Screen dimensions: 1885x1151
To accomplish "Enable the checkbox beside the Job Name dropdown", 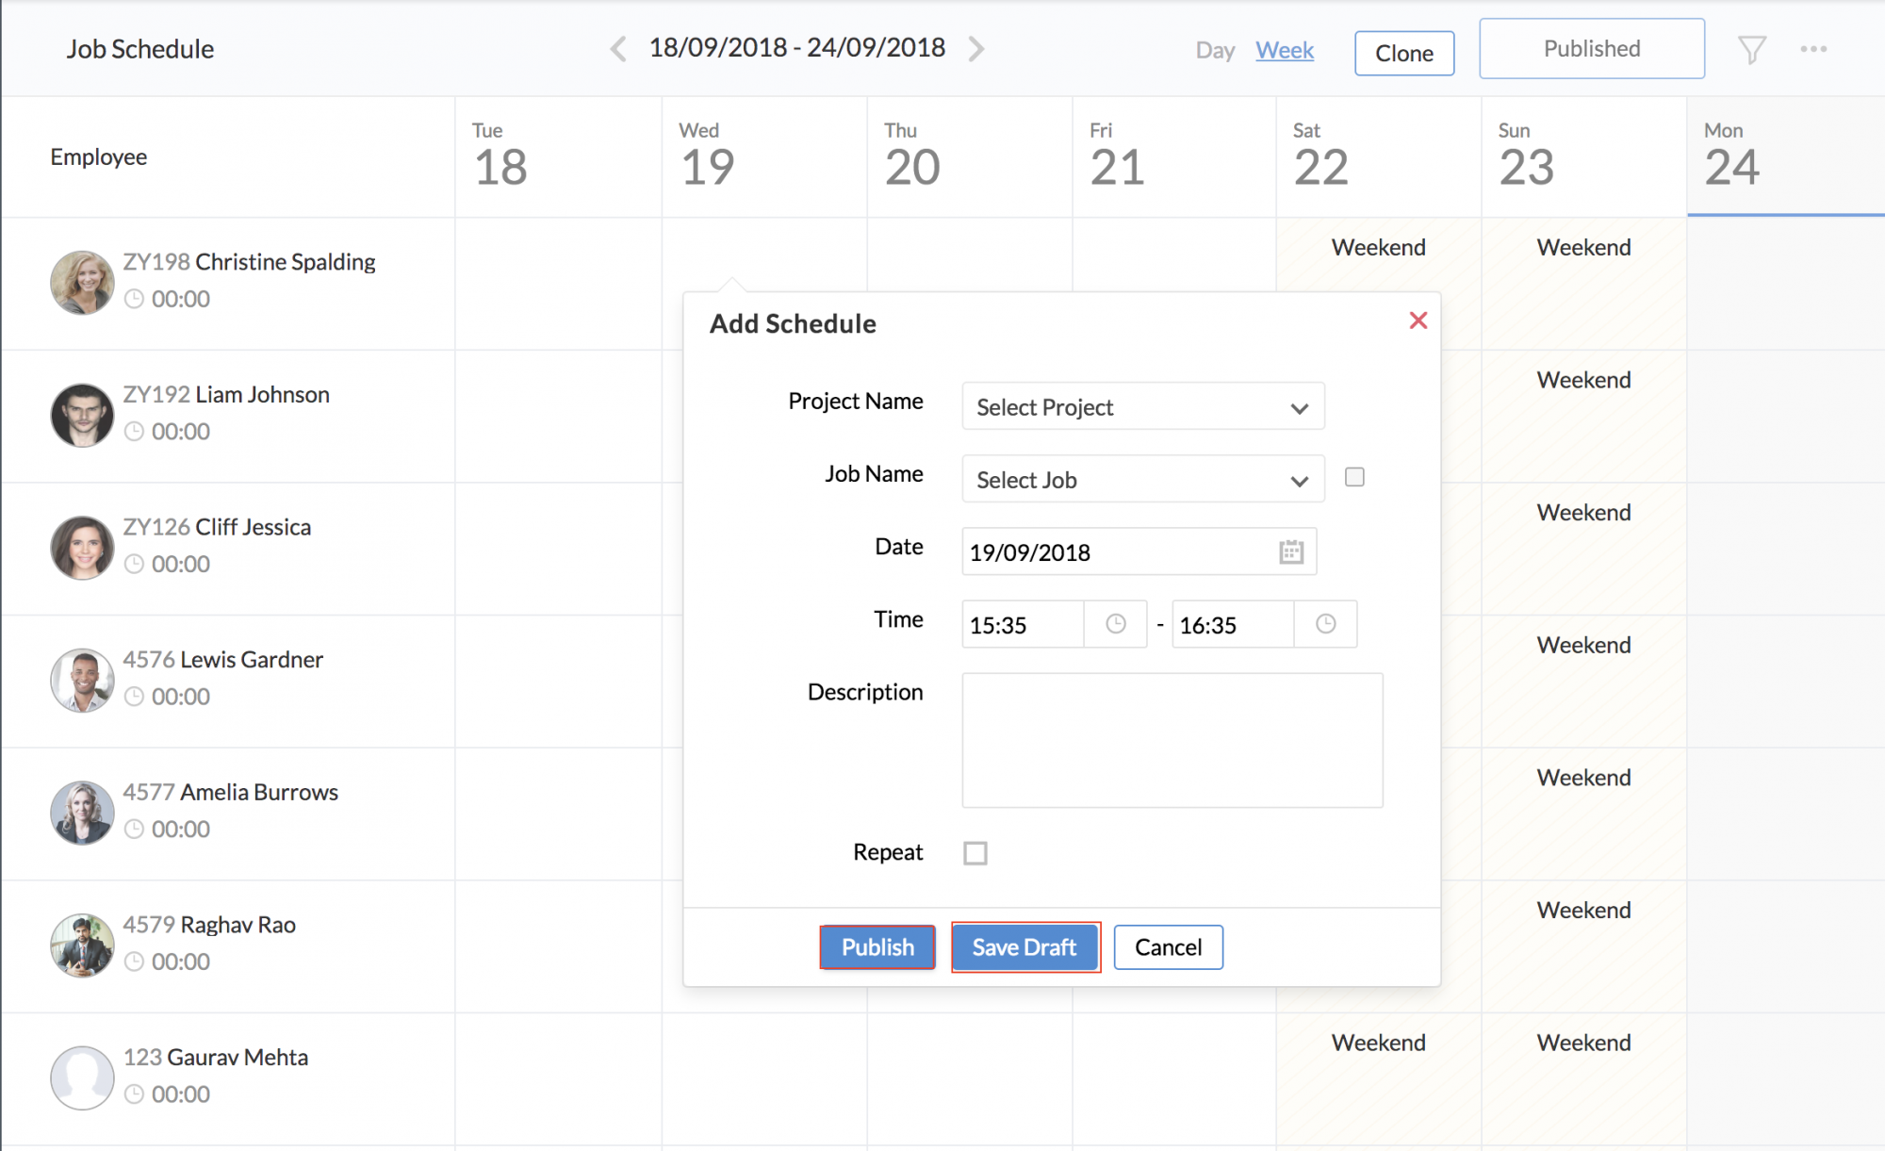I will (1354, 477).
